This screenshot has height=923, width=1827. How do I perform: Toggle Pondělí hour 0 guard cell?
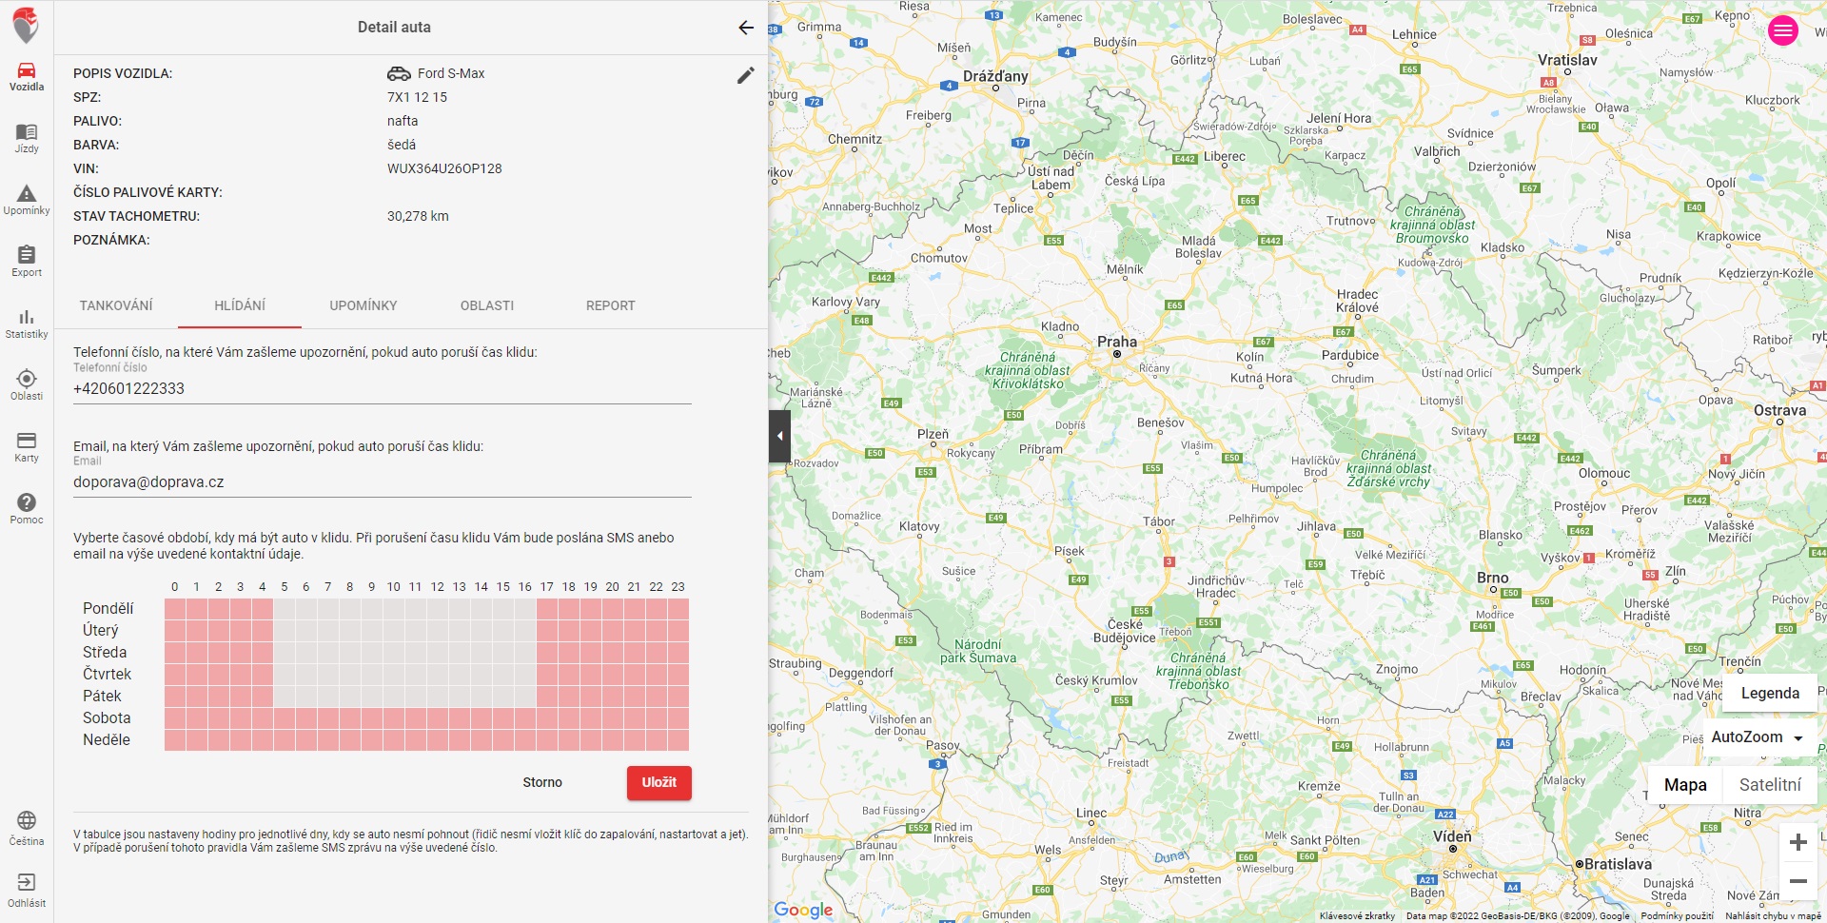(175, 608)
